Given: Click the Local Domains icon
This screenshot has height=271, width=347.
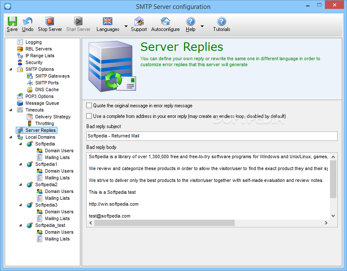Looking at the screenshot, I should click(x=20, y=137).
